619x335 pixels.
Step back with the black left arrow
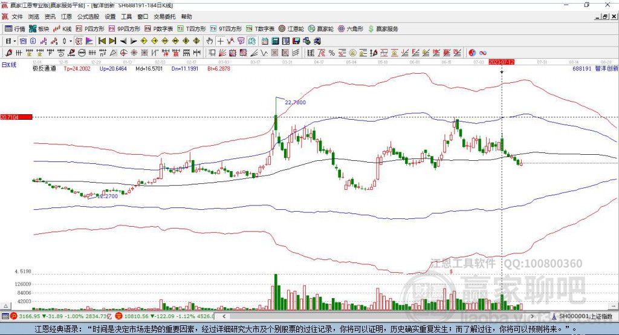[x=123, y=41]
